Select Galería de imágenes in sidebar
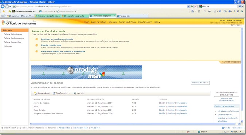This screenshot has width=246, height=135. pyautogui.click(x=13, y=34)
